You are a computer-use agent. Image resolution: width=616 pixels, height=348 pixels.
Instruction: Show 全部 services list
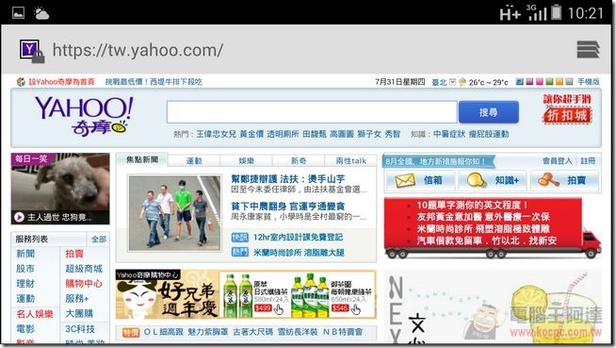tap(99, 240)
